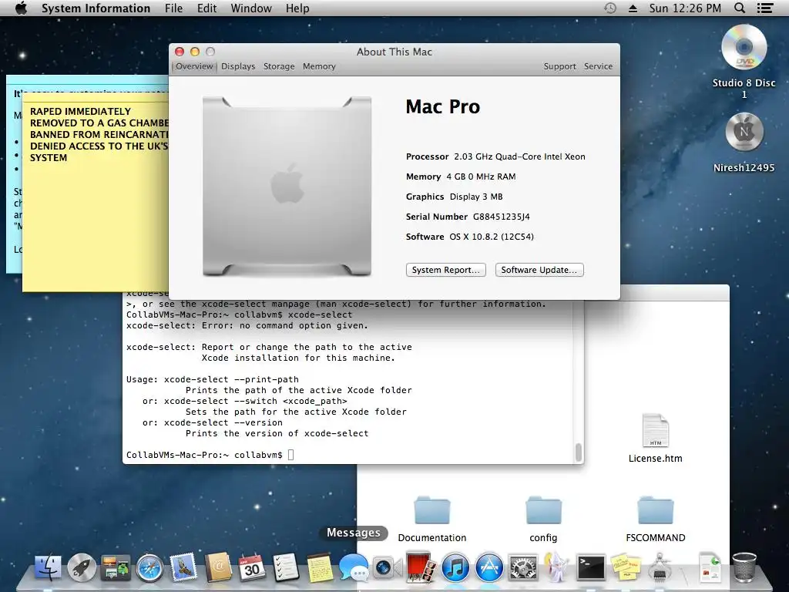The width and height of the screenshot is (789, 592).
Task: Select Niresh12495 drive on desktop
Action: pos(744,132)
